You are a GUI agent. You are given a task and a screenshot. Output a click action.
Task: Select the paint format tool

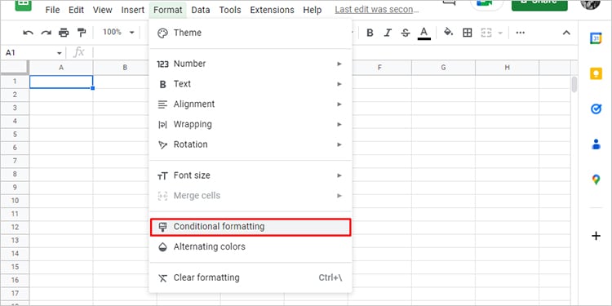click(x=81, y=33)
